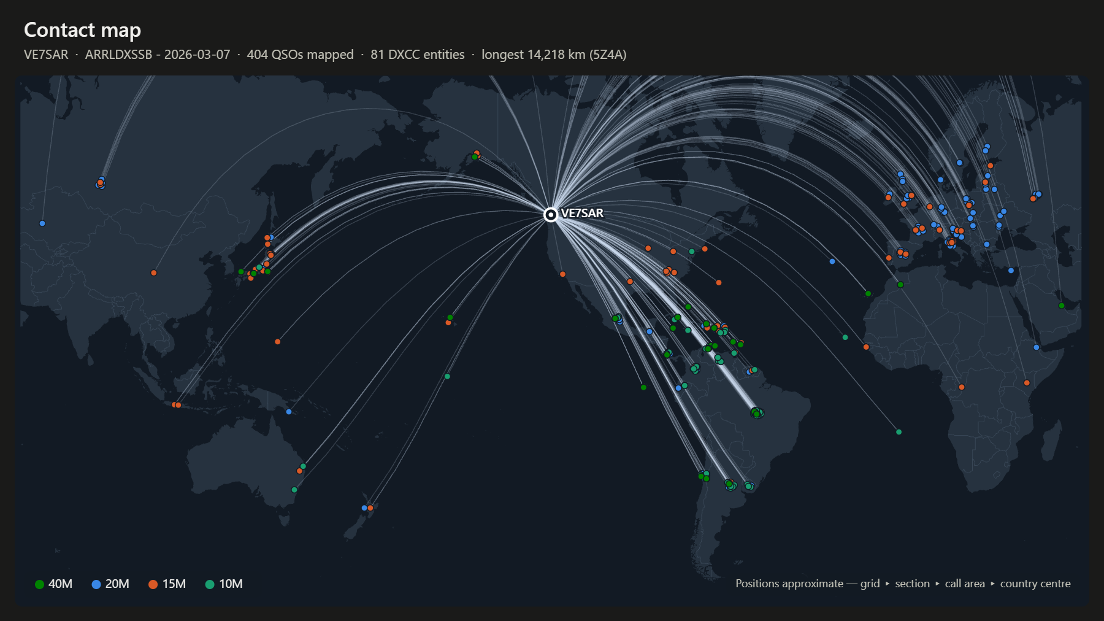Click the word grid in the footer
Screen dimensions: 1104x621
click(870, 584)
